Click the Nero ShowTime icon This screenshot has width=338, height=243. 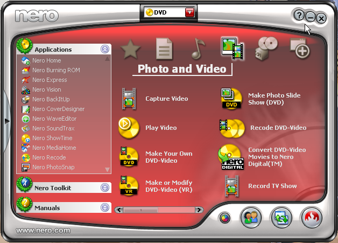click(x=26, y=138)
